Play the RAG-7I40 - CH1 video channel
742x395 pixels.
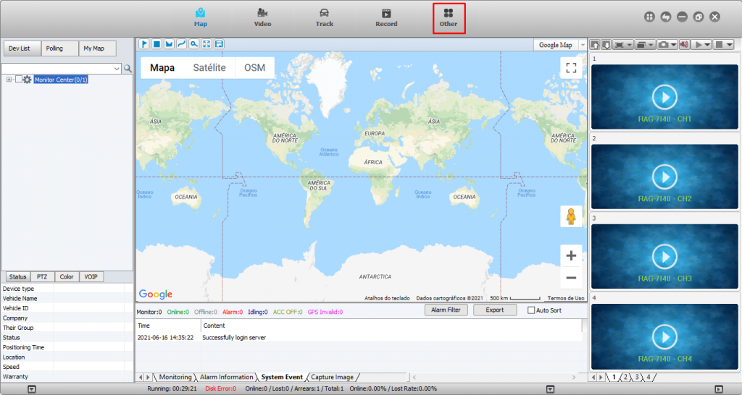[664, 97]
